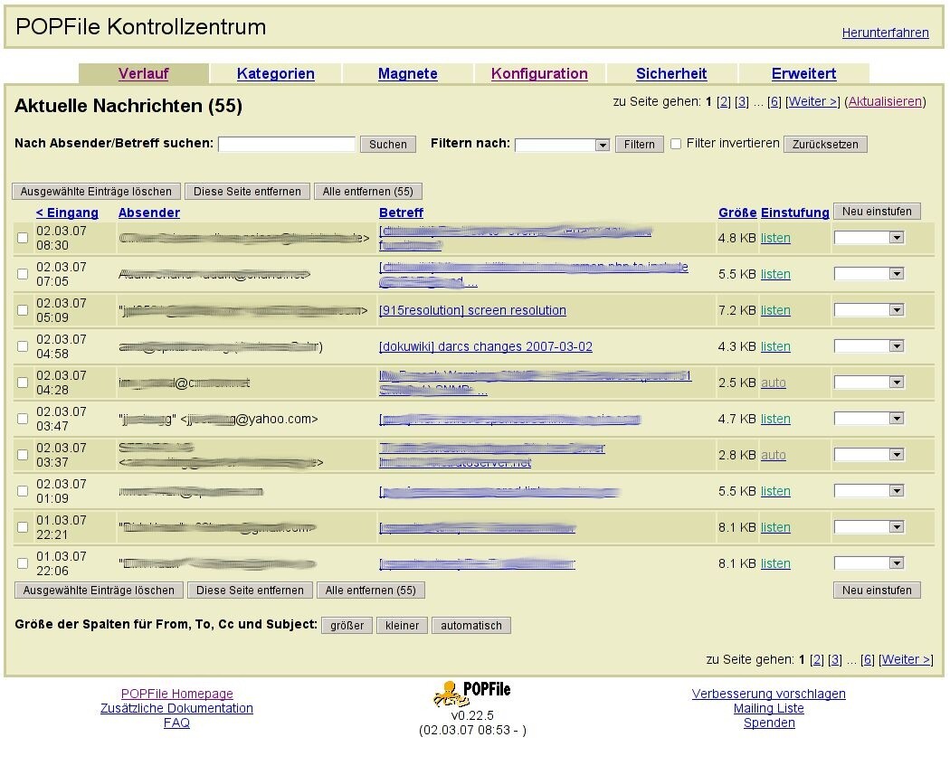Open the Filtern nach dropdown
This screenshot has height=775, width=950.
[563, 145]
